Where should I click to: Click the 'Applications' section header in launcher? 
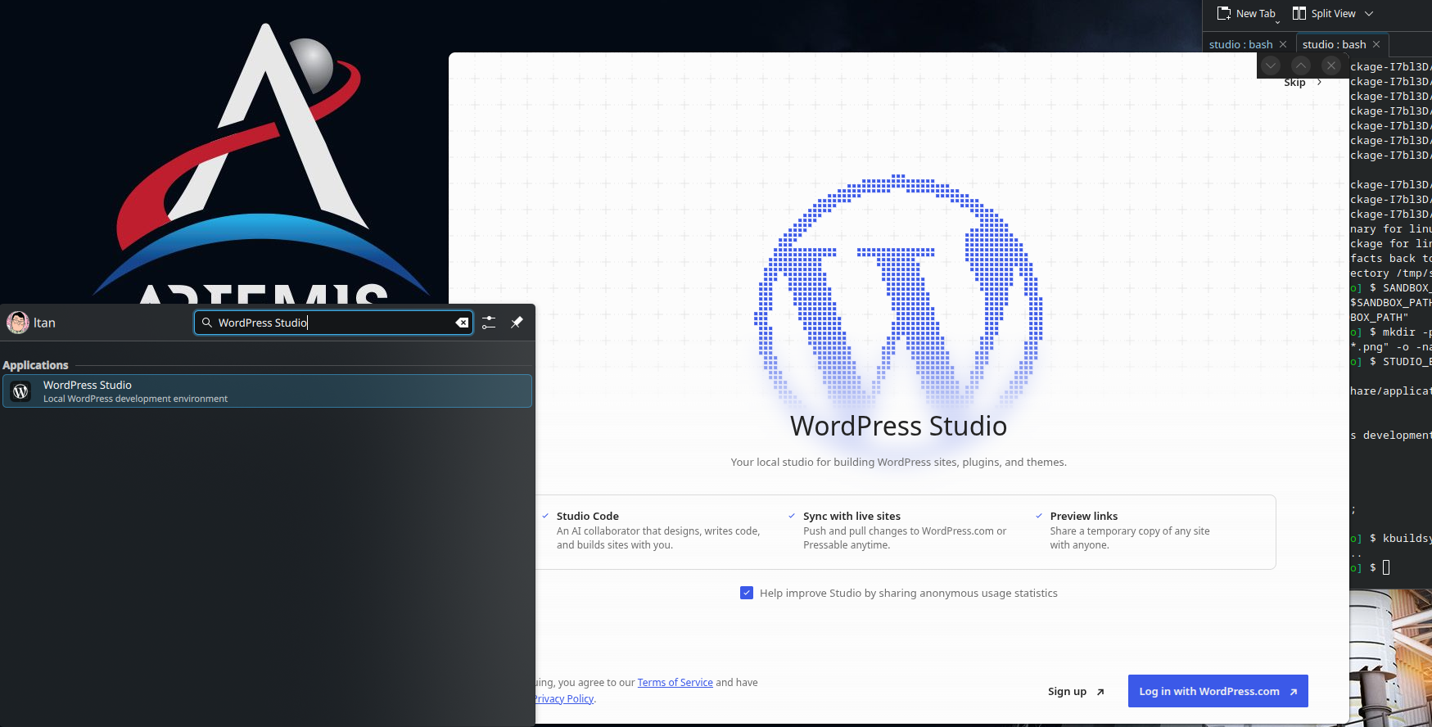[x=35, y=365]
